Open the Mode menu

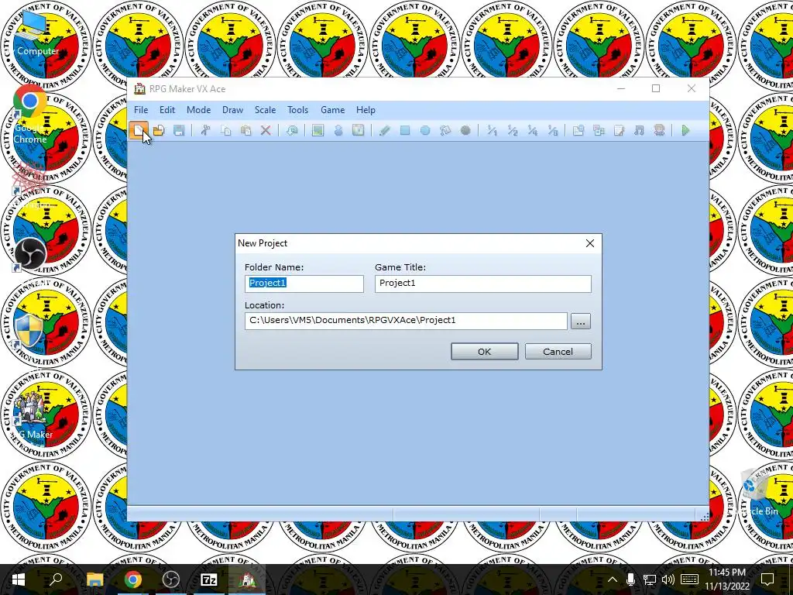[x=198, y=110]
